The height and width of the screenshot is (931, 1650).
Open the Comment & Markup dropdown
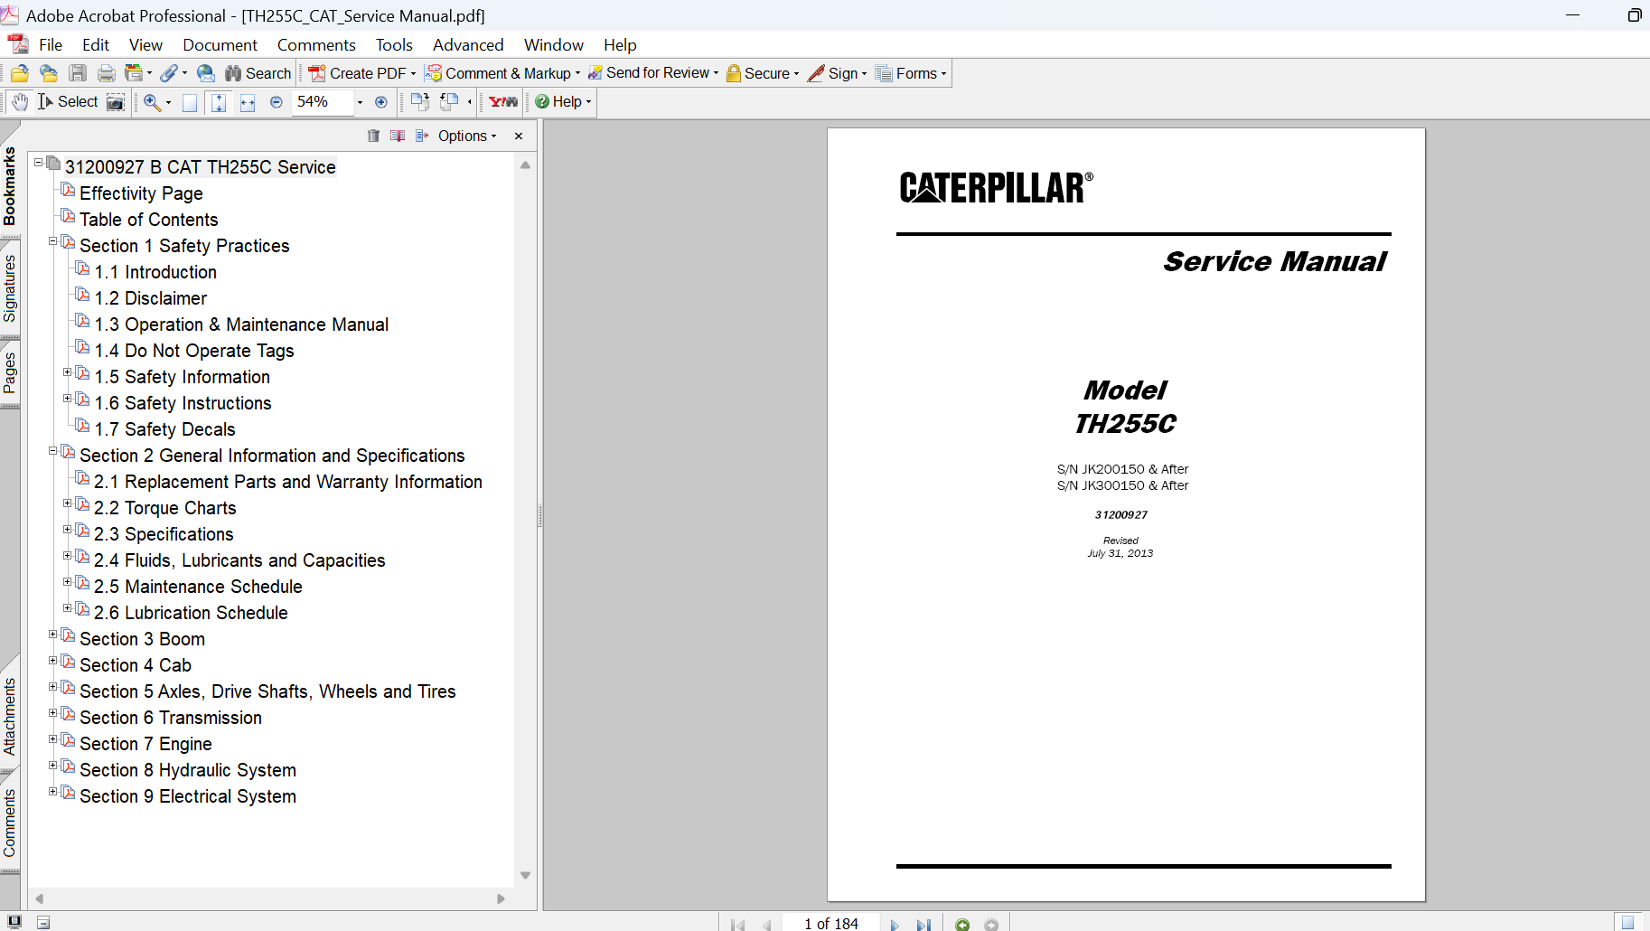click(x=503, y=73)
